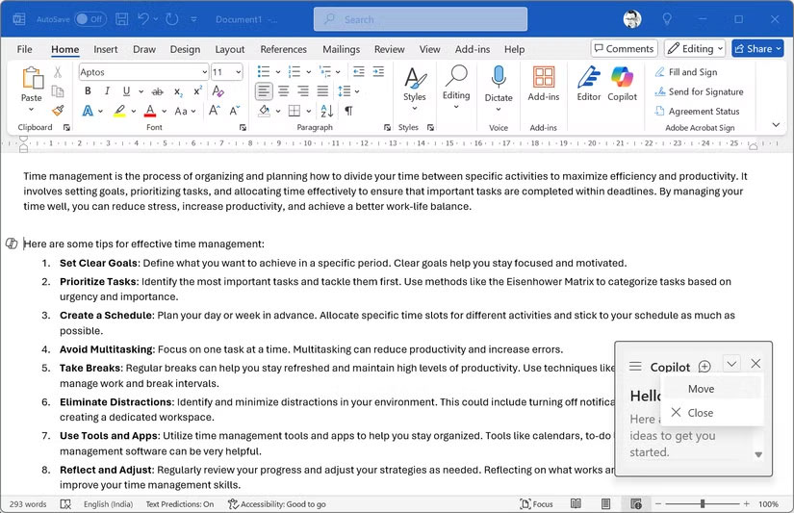The height and width of the screenshot is (513, 794).
Task: Expand the font size dropdown
Action: 238,72
